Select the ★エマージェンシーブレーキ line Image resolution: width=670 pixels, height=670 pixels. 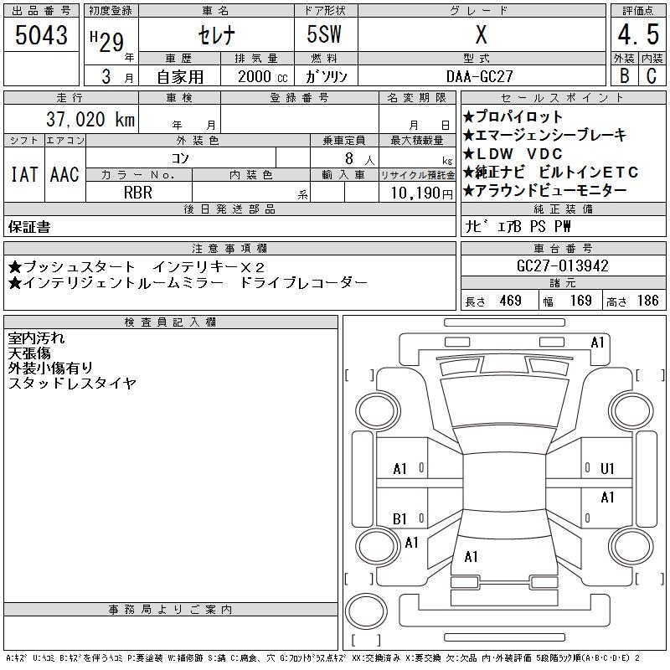544,135
